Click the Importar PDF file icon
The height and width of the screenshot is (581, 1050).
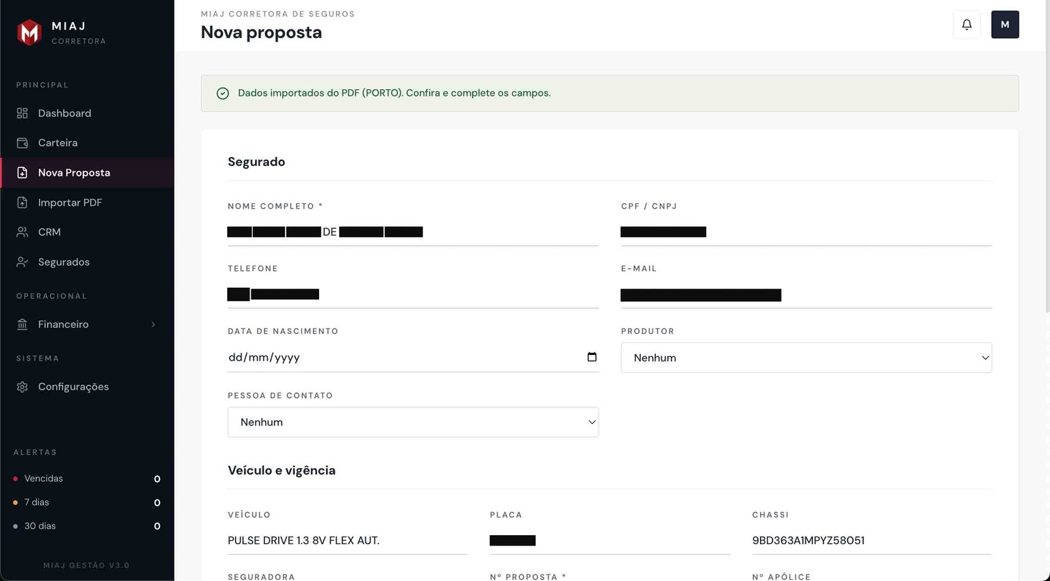point(22,203)
